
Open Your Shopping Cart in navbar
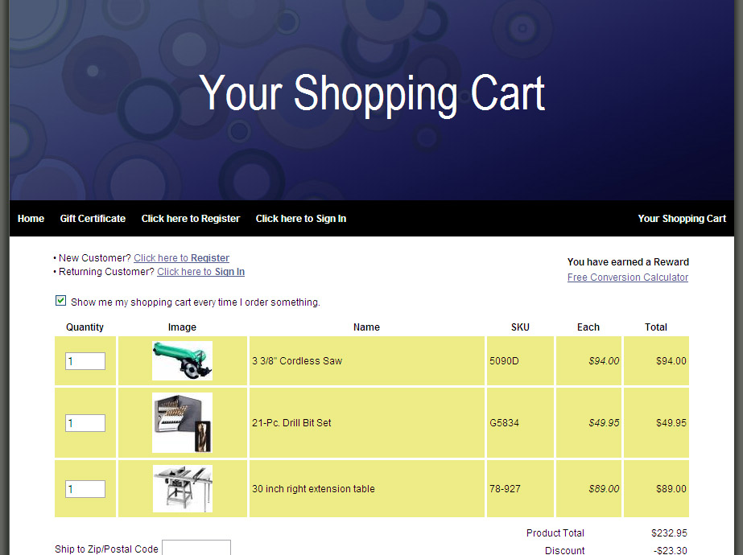(x=682, y=219)
